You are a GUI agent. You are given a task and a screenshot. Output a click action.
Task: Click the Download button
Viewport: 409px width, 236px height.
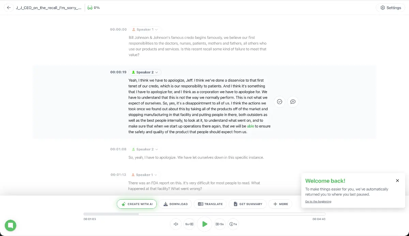tap(175, 204)
